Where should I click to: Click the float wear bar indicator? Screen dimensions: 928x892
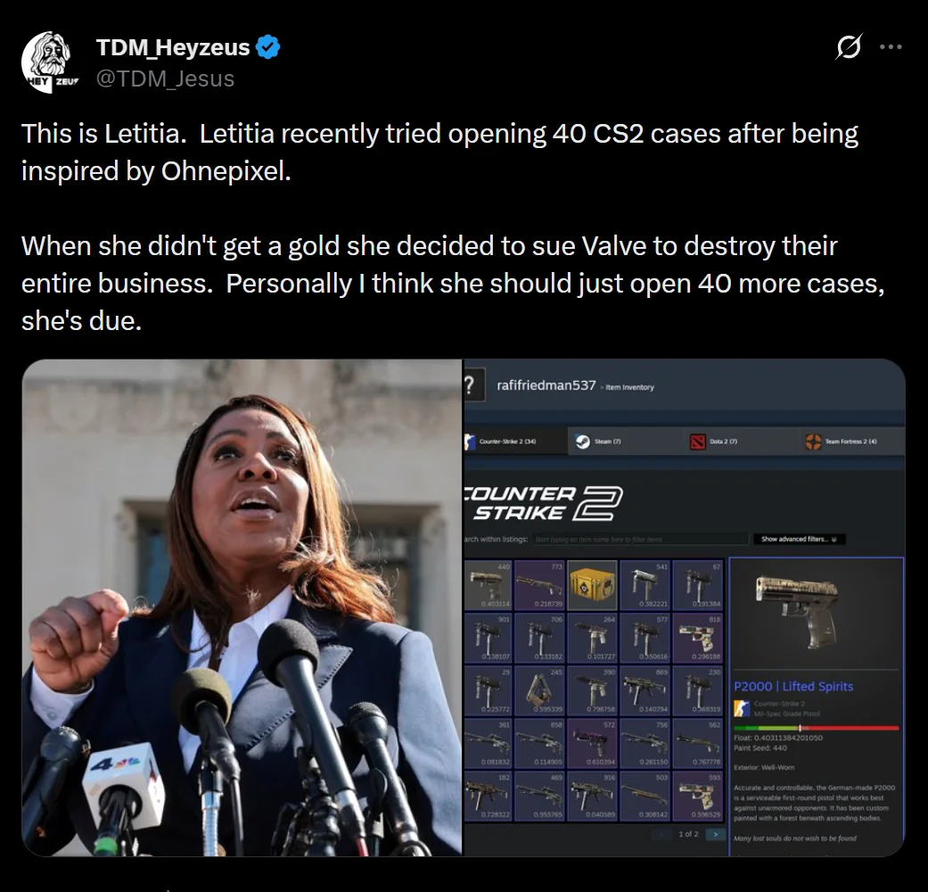coord(817,728)
